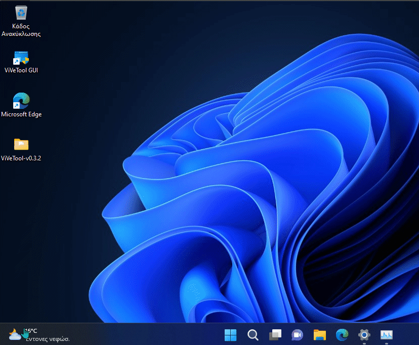The width and height of the screenshot is (419, 345).
Task: Open the Windows Start menu
Action: tap(230, 335)
